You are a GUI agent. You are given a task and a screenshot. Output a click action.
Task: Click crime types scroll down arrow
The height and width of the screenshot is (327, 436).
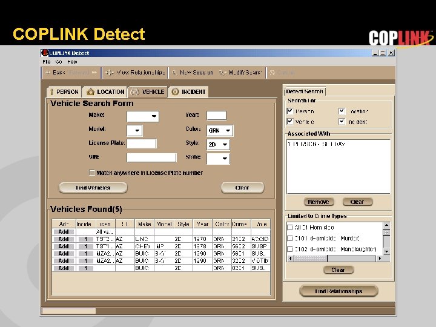tap(386, 251)
